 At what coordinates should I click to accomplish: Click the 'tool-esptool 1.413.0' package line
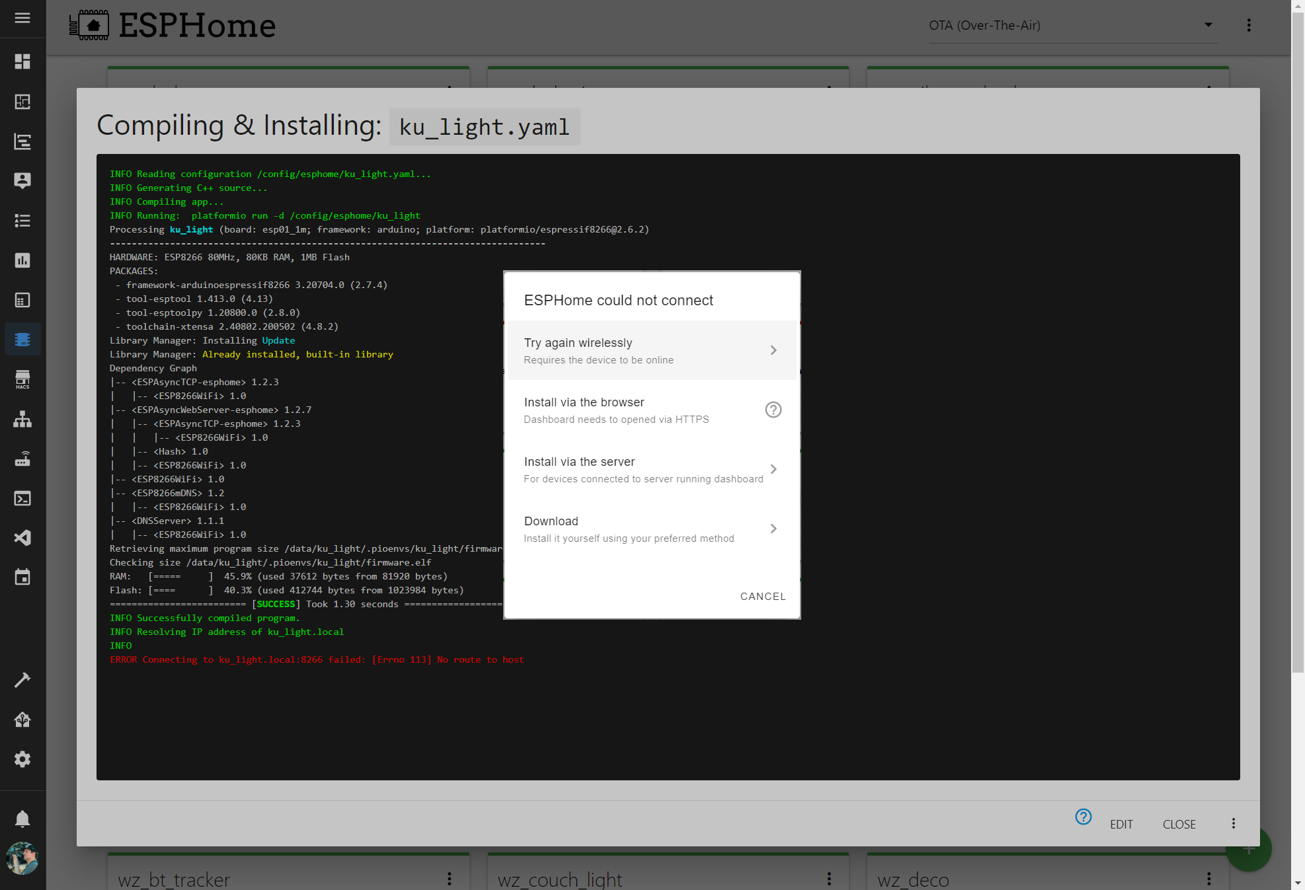coord(194,299)
